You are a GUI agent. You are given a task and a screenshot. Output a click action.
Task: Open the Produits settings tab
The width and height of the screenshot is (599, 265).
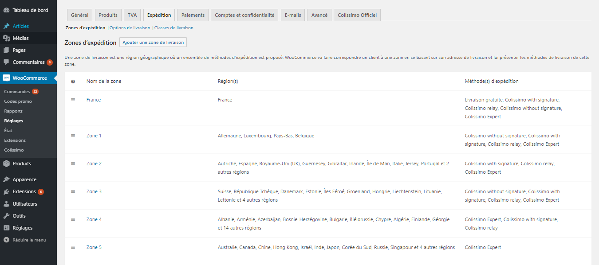[108, 15]
